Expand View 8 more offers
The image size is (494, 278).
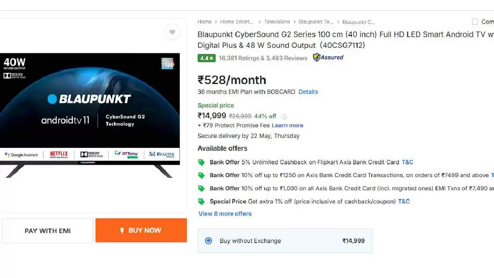click(x=225, y=214)
